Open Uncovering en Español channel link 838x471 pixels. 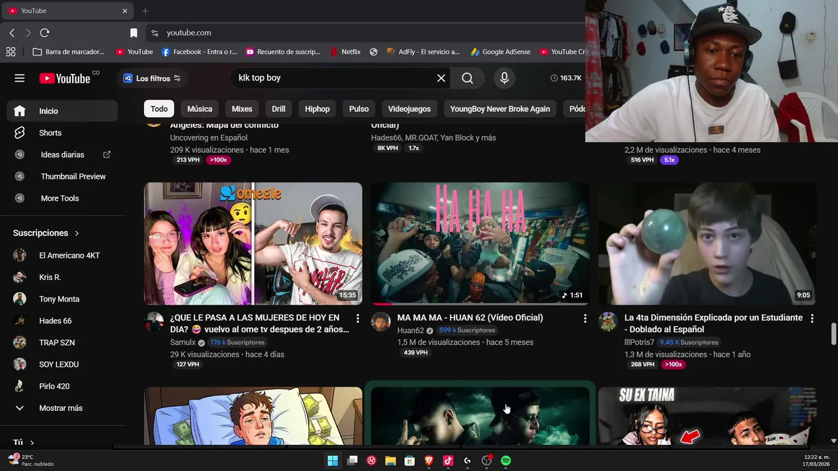[x=209, y=137]
